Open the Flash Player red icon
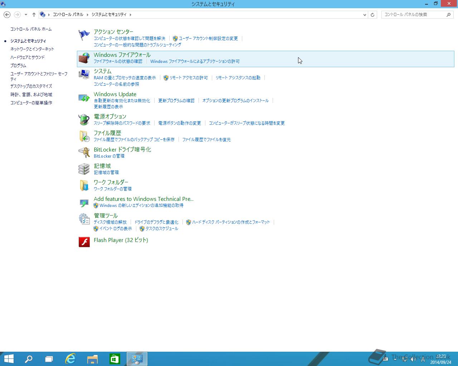 (84, 242)
